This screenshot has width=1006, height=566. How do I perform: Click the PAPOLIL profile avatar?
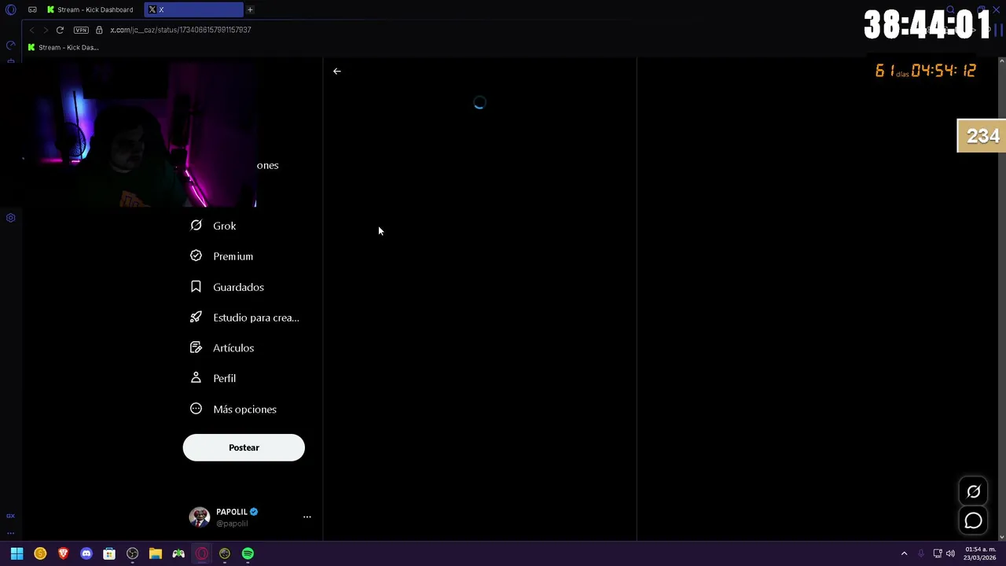200,516
